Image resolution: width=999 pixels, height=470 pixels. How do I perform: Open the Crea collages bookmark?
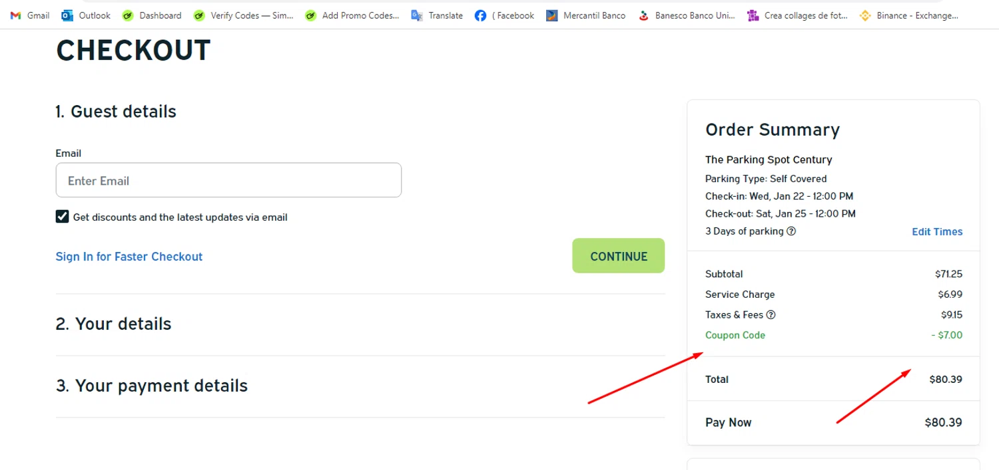pyautogui.click(x=798, y=15)
